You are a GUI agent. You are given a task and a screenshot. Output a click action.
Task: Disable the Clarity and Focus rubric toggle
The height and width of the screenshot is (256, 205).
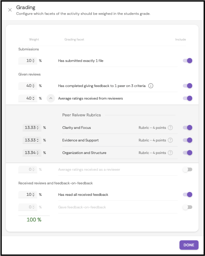(187, 128)
